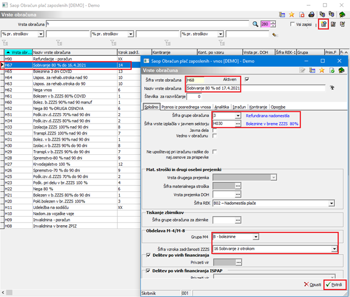Open the print preview printer icon

pyautogui.click(x=311, y=15)
